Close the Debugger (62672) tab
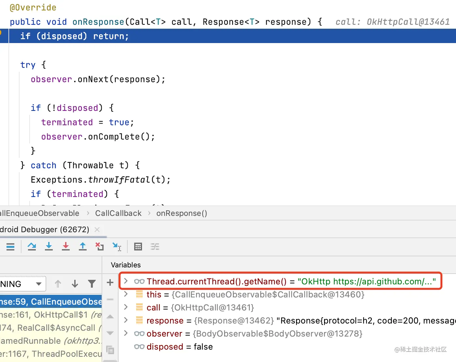This screenshot has width=456, height=362. click(97, 230)
